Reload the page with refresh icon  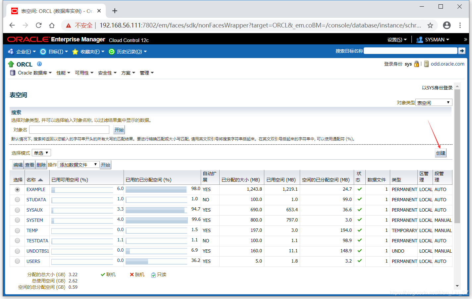click(x=39, y=25)
